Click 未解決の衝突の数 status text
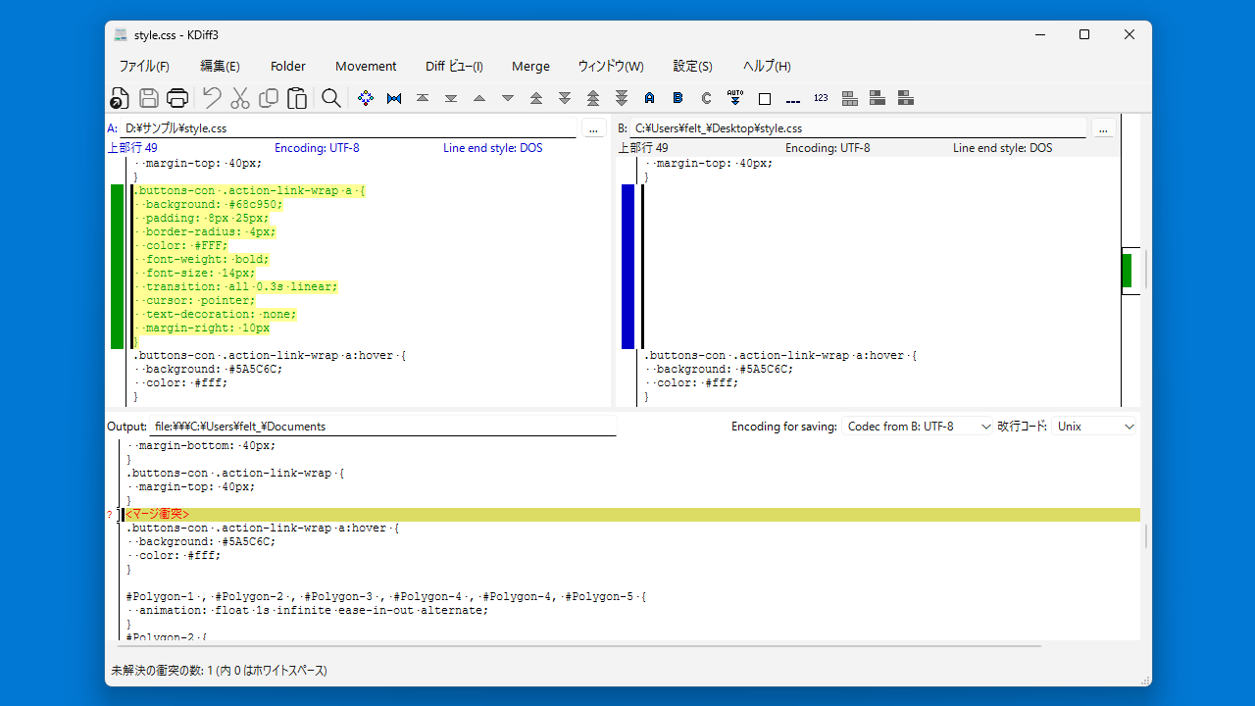 219,671
